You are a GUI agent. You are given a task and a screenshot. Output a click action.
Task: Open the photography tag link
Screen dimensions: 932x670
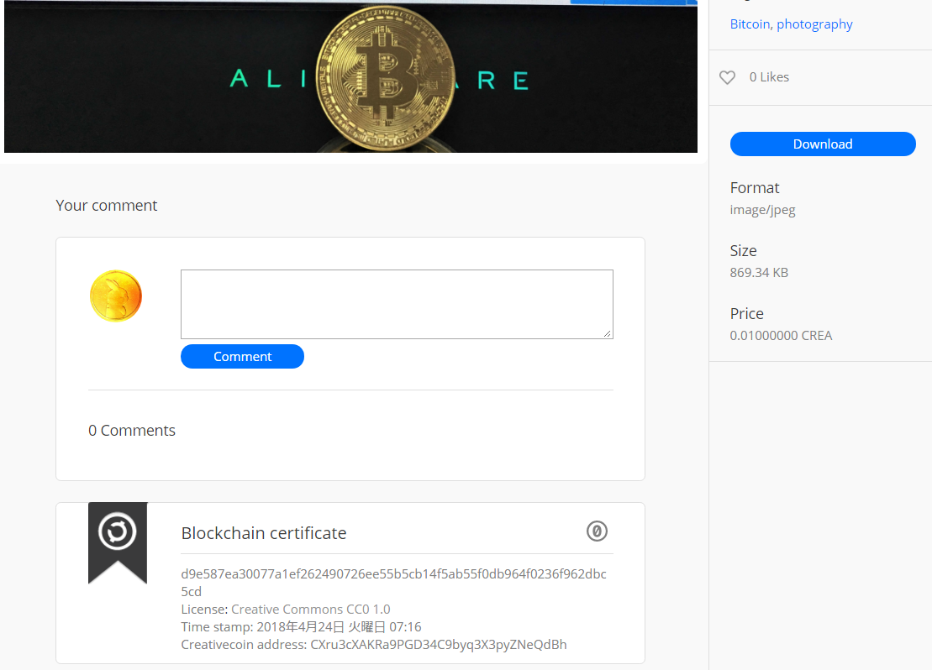click(x=814, y=24)
